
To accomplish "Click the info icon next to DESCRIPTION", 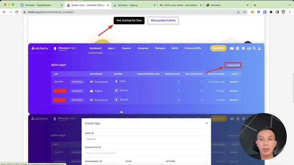I will pyautogui.click(x=100, y=147).
